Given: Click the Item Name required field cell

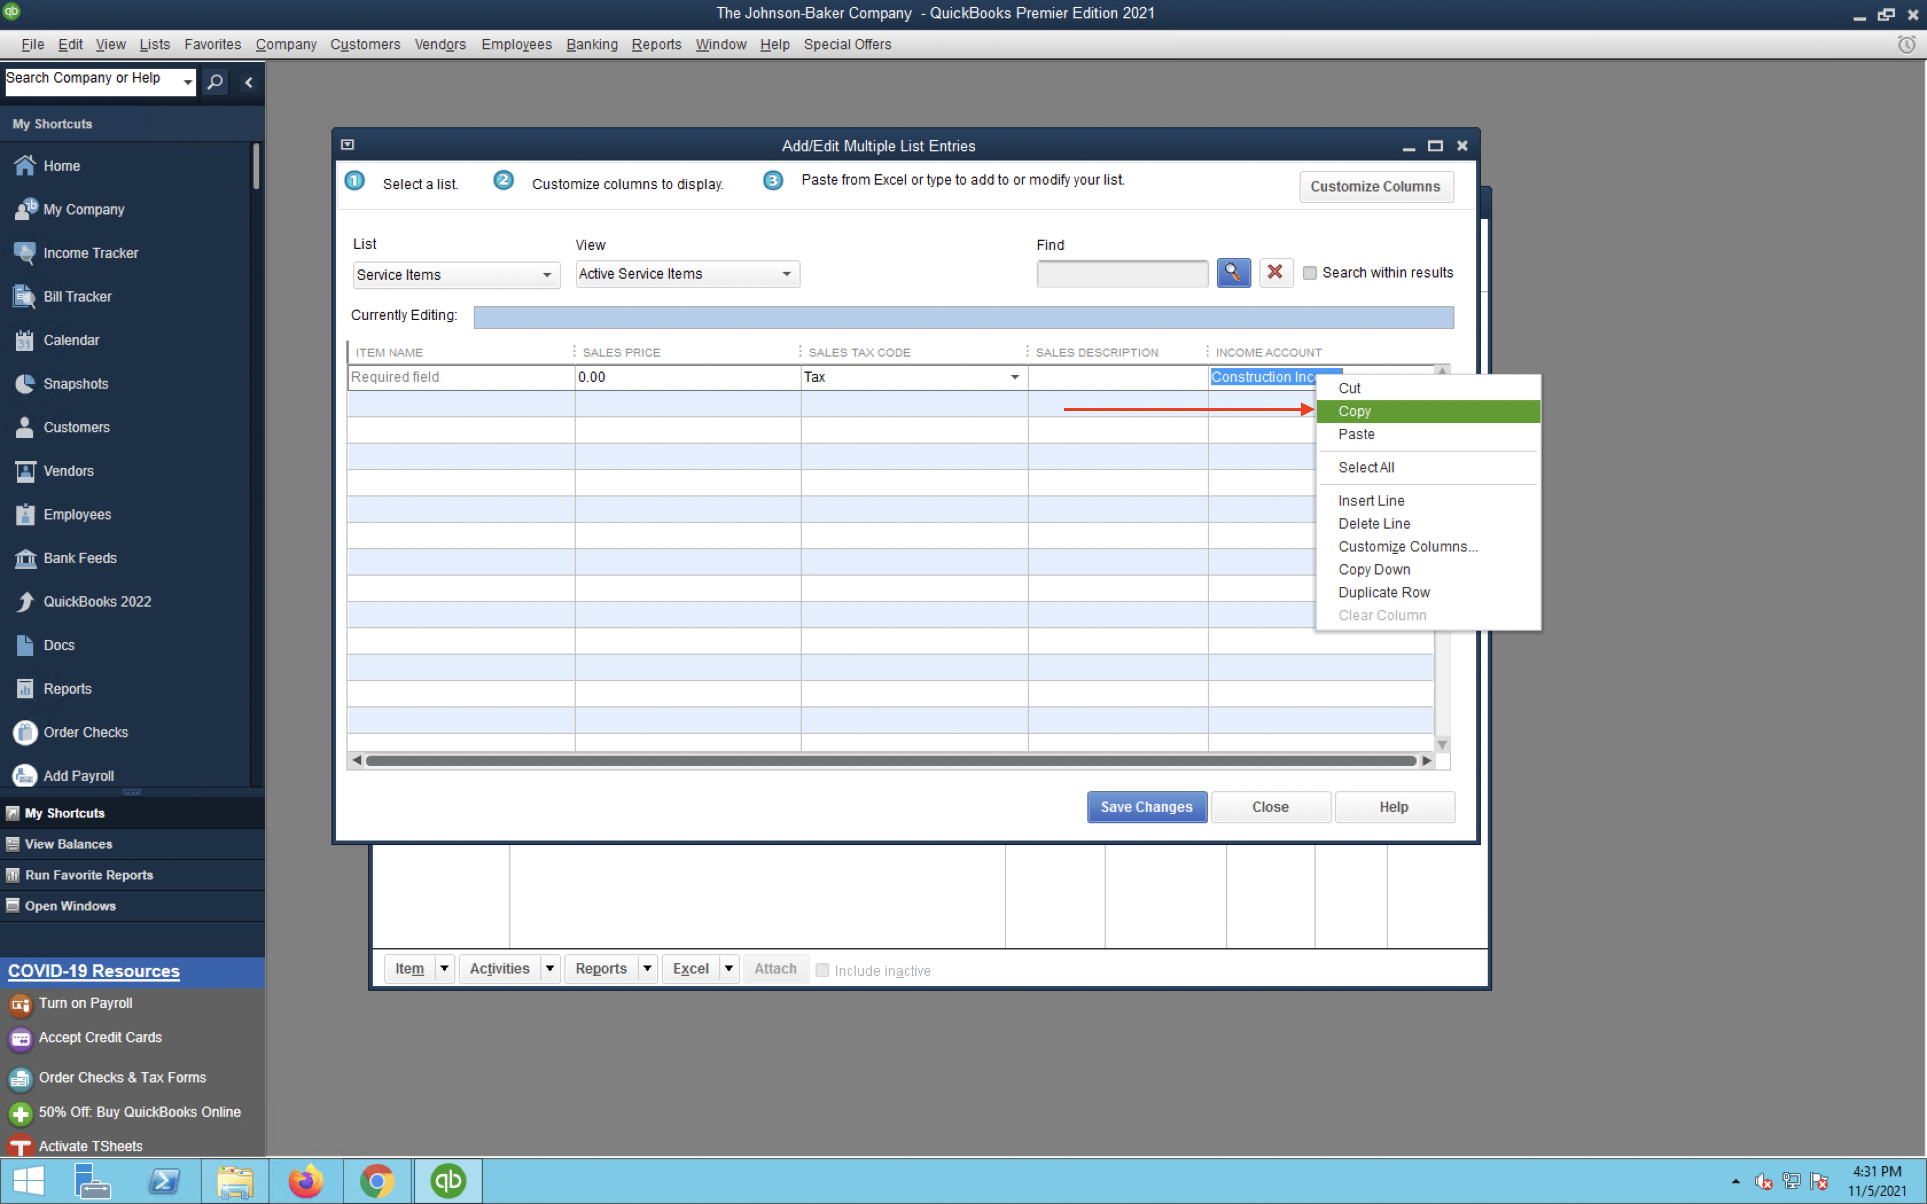Looking at the screenshot, I should pyautogui.click(x=461, y=377).
